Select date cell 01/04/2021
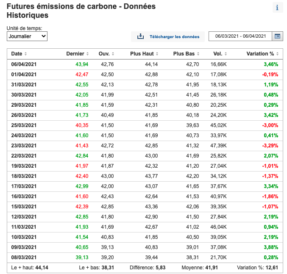Viewport: 287px width, 274px height. tap(24, 75)
